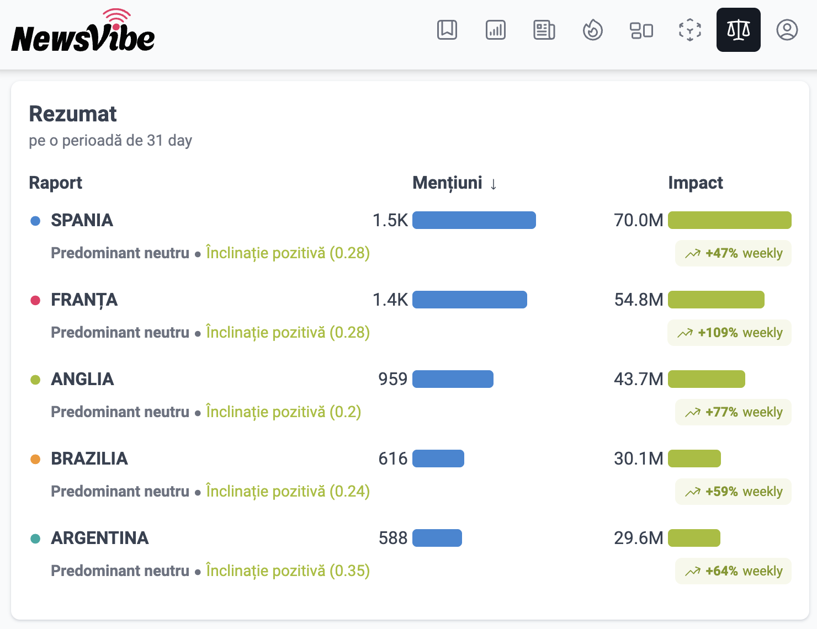817x629 pixels.
Task: Click the NewsVibe logo
Action: pos(83,31)
